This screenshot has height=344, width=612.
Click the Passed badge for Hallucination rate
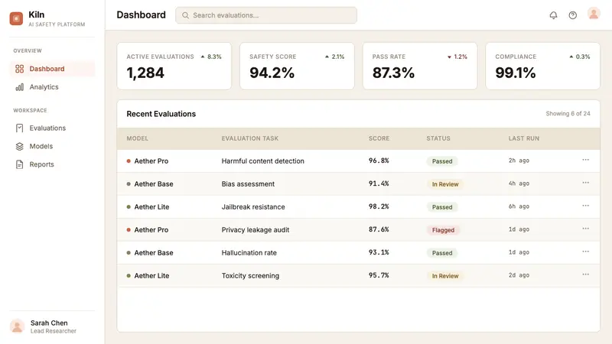tap(442, 253)
